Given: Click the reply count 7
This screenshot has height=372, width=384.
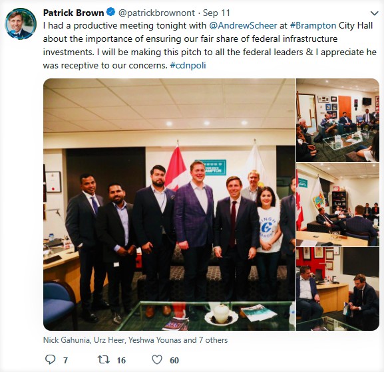Looking at the screenshot, I should click(x=65, y=361).
